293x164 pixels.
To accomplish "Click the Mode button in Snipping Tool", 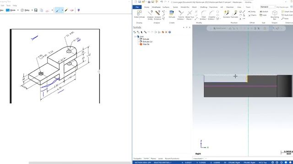I will [x=11, y=10].
